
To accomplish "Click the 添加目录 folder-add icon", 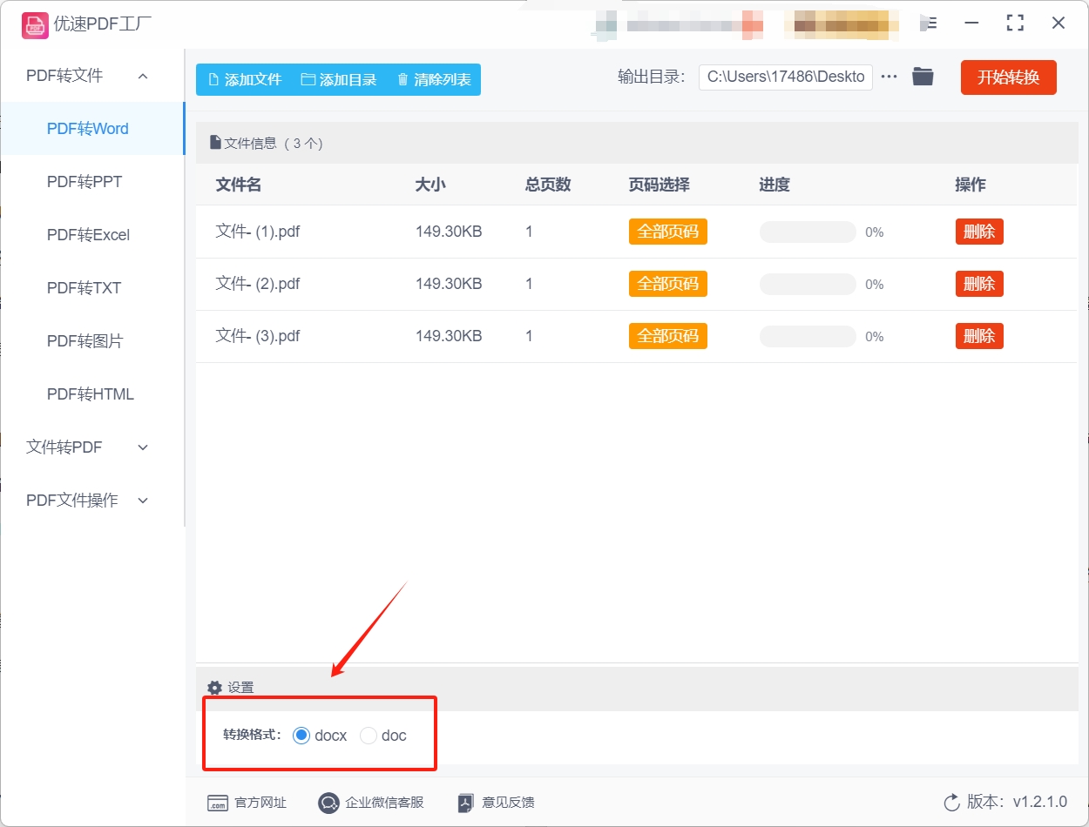I will (307, 78).
